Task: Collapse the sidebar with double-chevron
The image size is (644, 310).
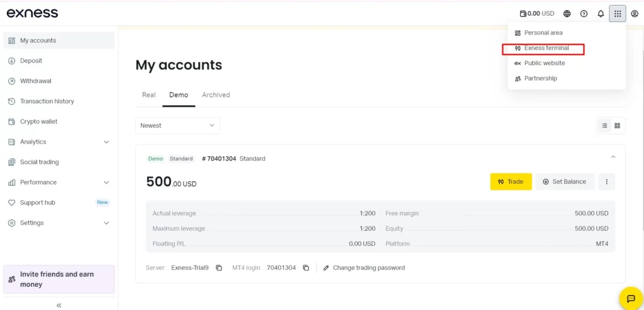Action: (58, 305)
